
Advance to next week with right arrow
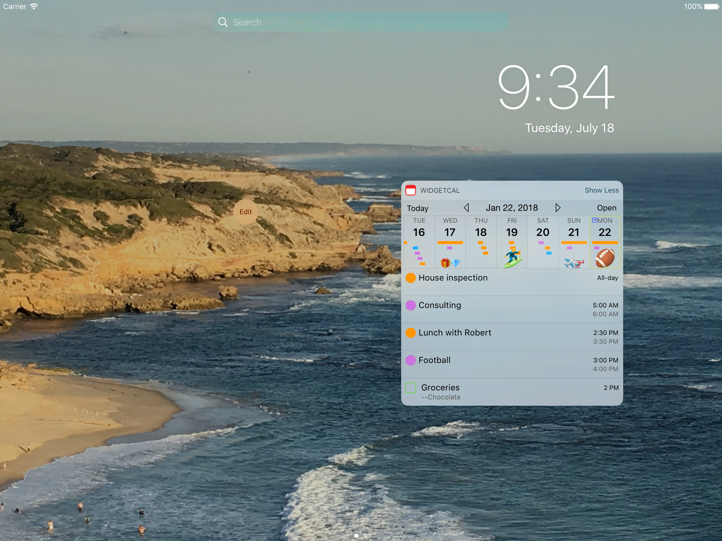(558, 208)
